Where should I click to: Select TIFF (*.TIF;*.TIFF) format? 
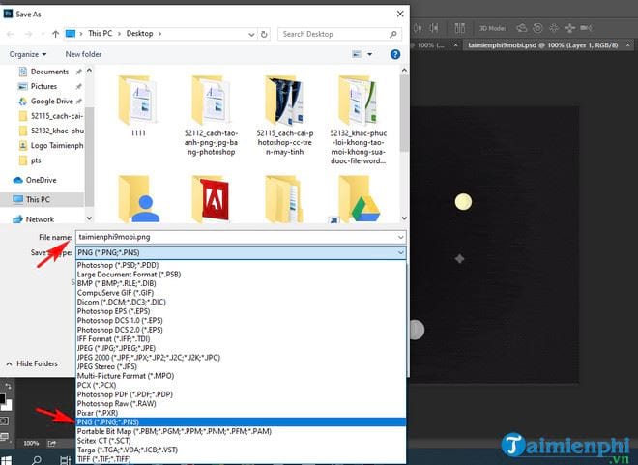[241, 459]
